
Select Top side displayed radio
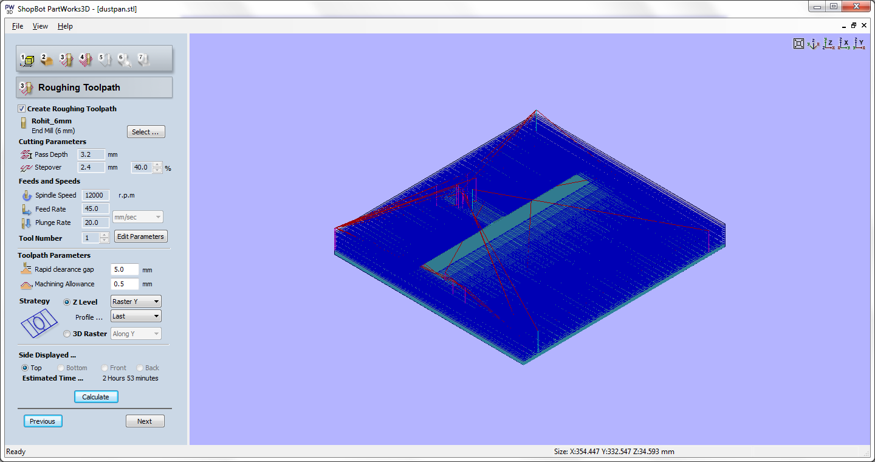tap(25, 368)
